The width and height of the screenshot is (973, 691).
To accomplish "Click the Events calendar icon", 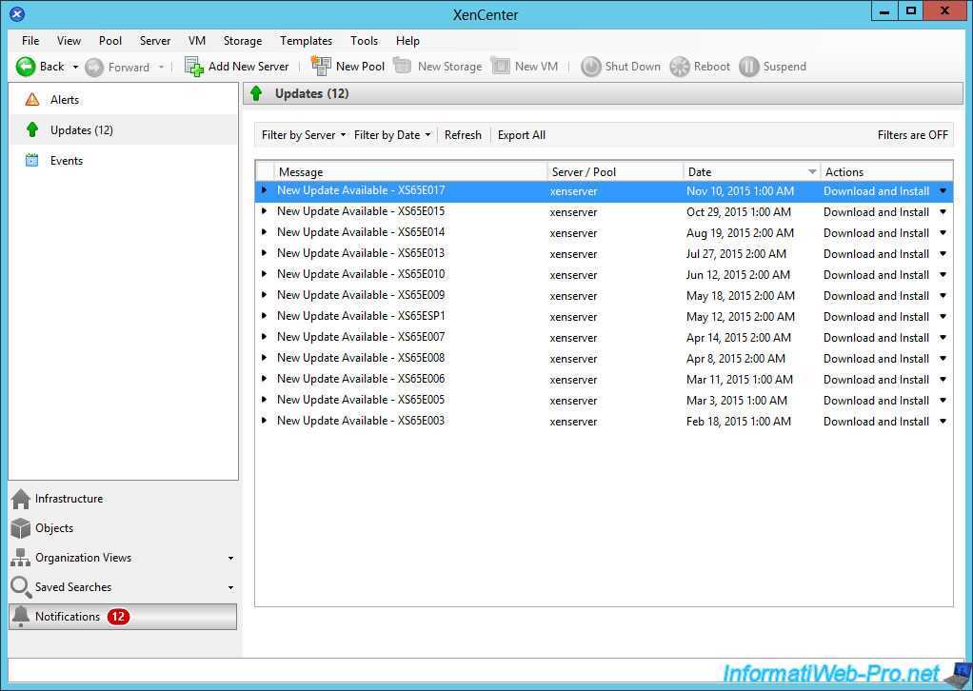I will pyautogui.click(x=31, y=160).
